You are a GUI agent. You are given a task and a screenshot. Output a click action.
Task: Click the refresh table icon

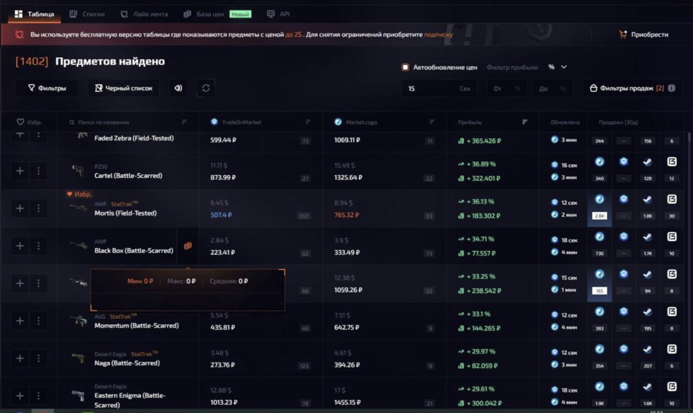(206, 88)
